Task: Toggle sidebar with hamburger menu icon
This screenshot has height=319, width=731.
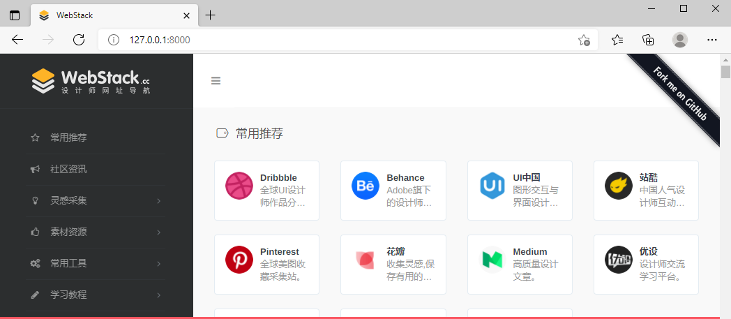Action: click(x=216, y=81)
